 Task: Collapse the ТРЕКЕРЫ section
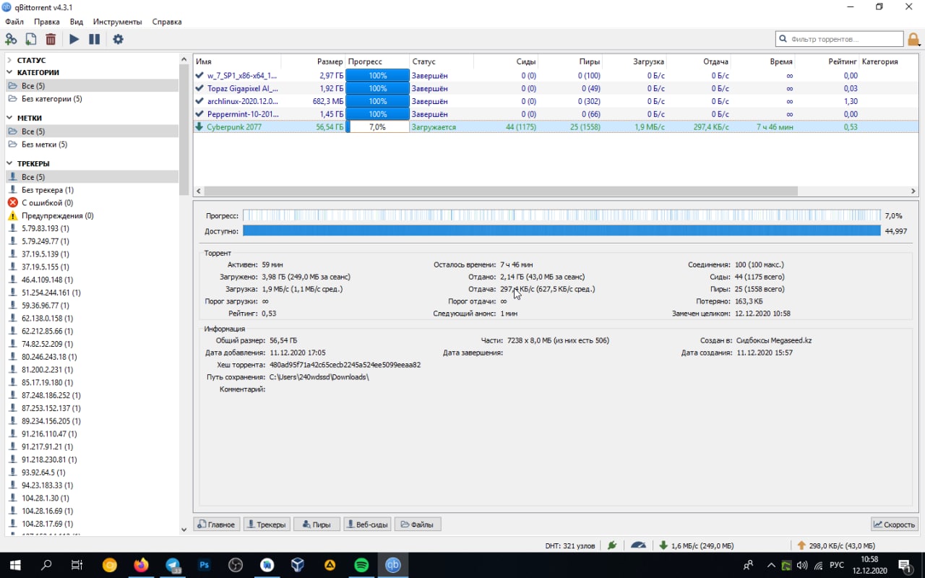pos(10,164)
